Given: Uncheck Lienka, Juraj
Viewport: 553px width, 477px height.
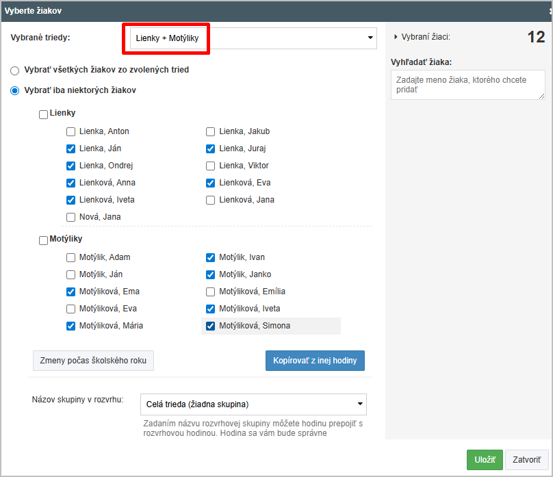Looking at the screenshot, I should coord(211,149).
